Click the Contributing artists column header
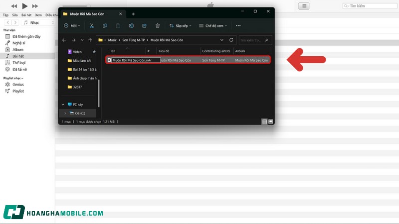 216,51
